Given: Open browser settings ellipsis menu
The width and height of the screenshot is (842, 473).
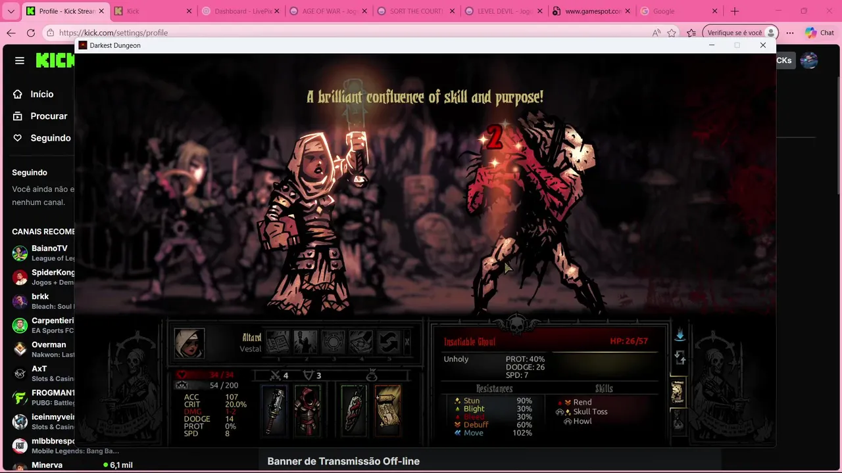Looking at the screenshot, I should point(790,33).
